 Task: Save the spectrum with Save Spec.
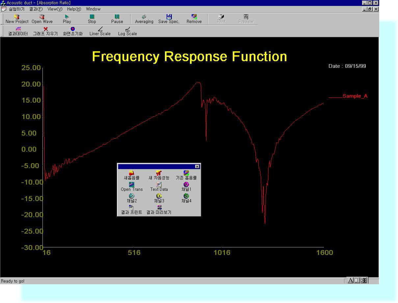pyautogui.click(x=169, y=19)
